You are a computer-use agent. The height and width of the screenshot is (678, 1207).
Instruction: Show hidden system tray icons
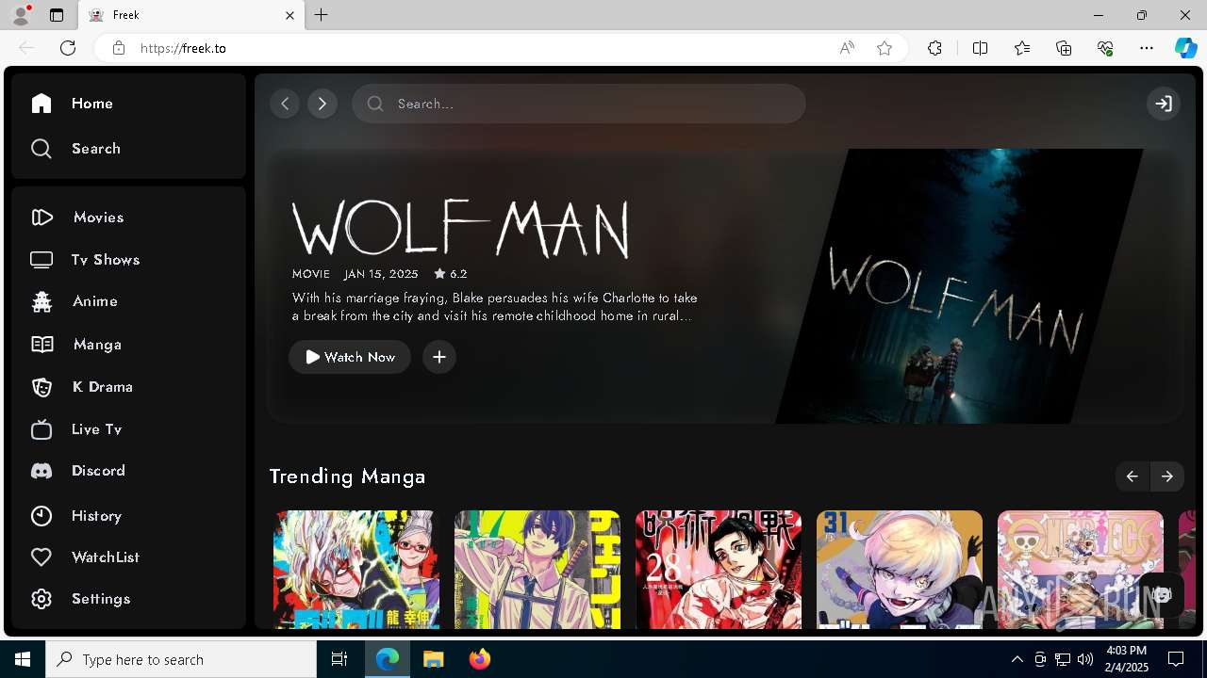pyautogui.click(x=1017, y=659)
